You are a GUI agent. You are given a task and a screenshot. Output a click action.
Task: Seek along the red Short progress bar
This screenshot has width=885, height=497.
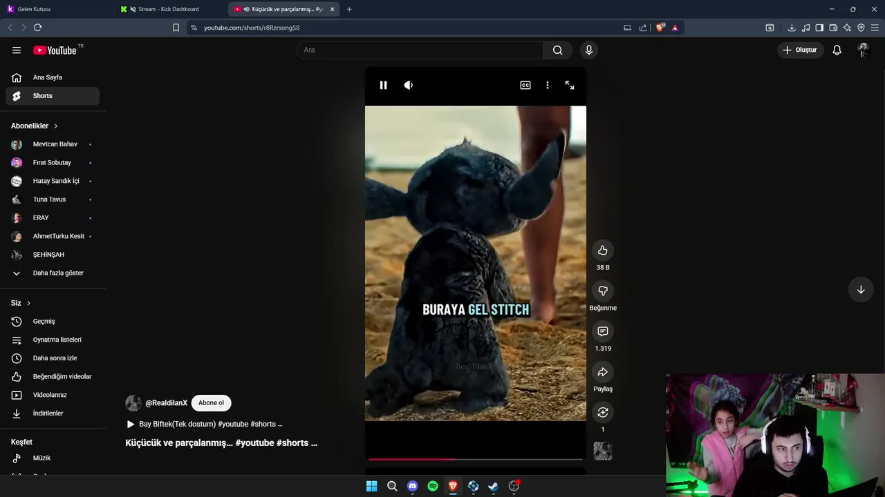tap(476, 458)
